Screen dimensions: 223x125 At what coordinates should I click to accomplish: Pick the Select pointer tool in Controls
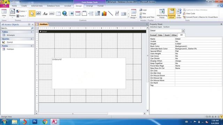click(32, 14)
